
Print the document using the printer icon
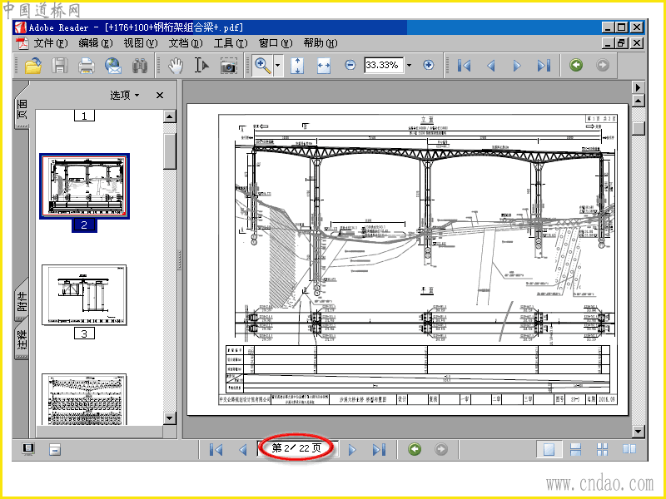click(x=86, y=66)
